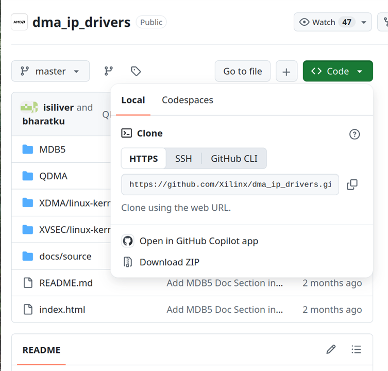
Task: Open the QDMA folder
Action: [53, 176]
